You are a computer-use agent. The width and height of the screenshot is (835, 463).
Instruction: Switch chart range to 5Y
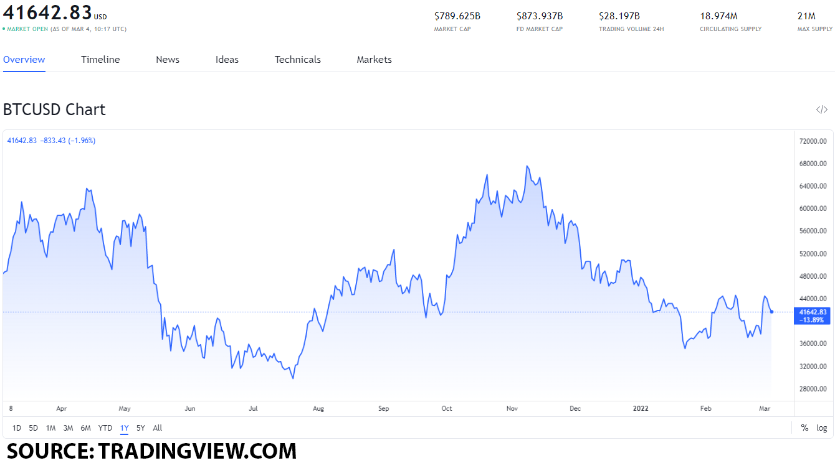point(141,428)
